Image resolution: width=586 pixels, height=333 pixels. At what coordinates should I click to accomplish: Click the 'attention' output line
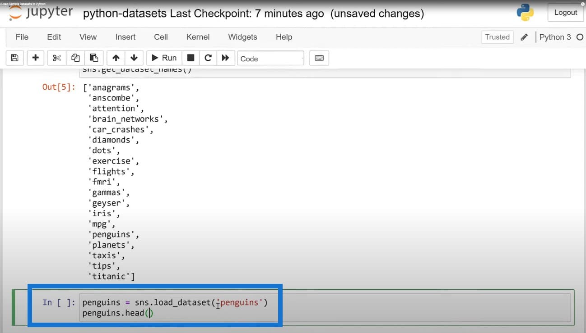click(116, 108)
